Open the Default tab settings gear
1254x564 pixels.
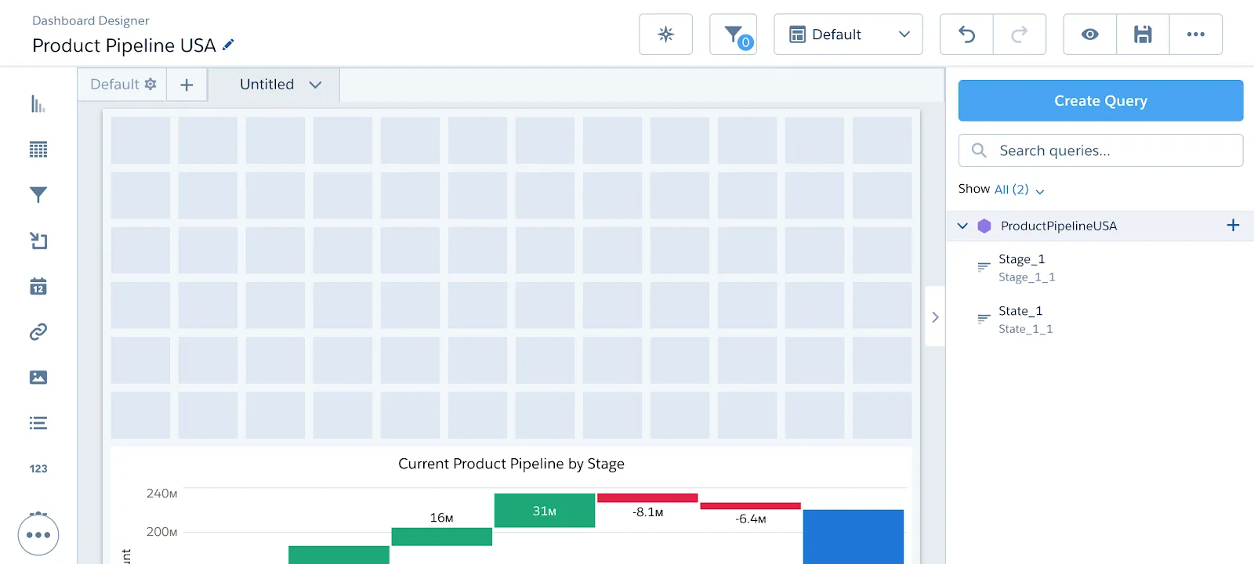pyautogui.click(x=150, y=84)
